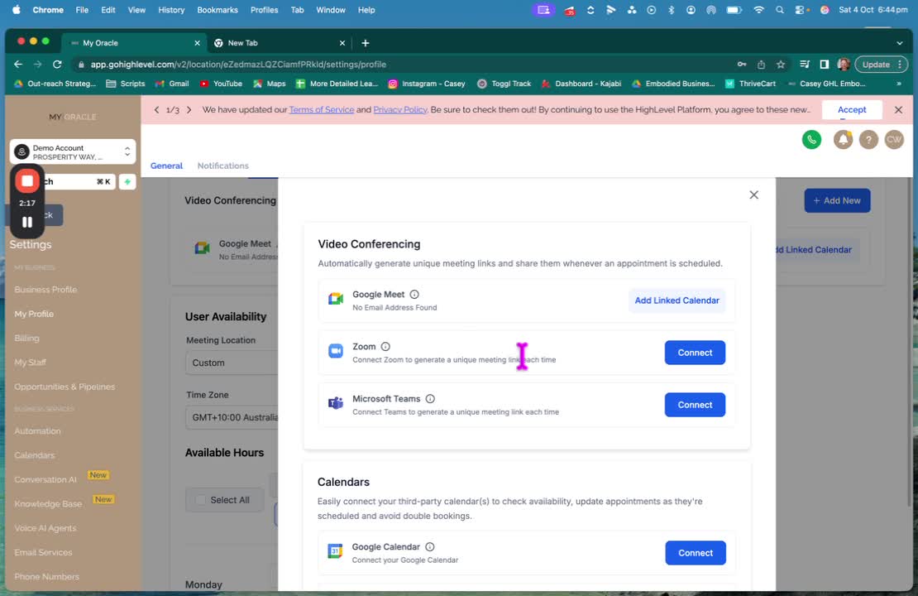Screen dimensions: 918x596
Task: Open the Terms of Service link
Action: click(322, 109)
